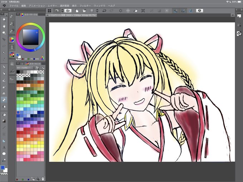
Task: Delete color using trash icon in color set
Action: pyautogui.click(x=43, y=179)
